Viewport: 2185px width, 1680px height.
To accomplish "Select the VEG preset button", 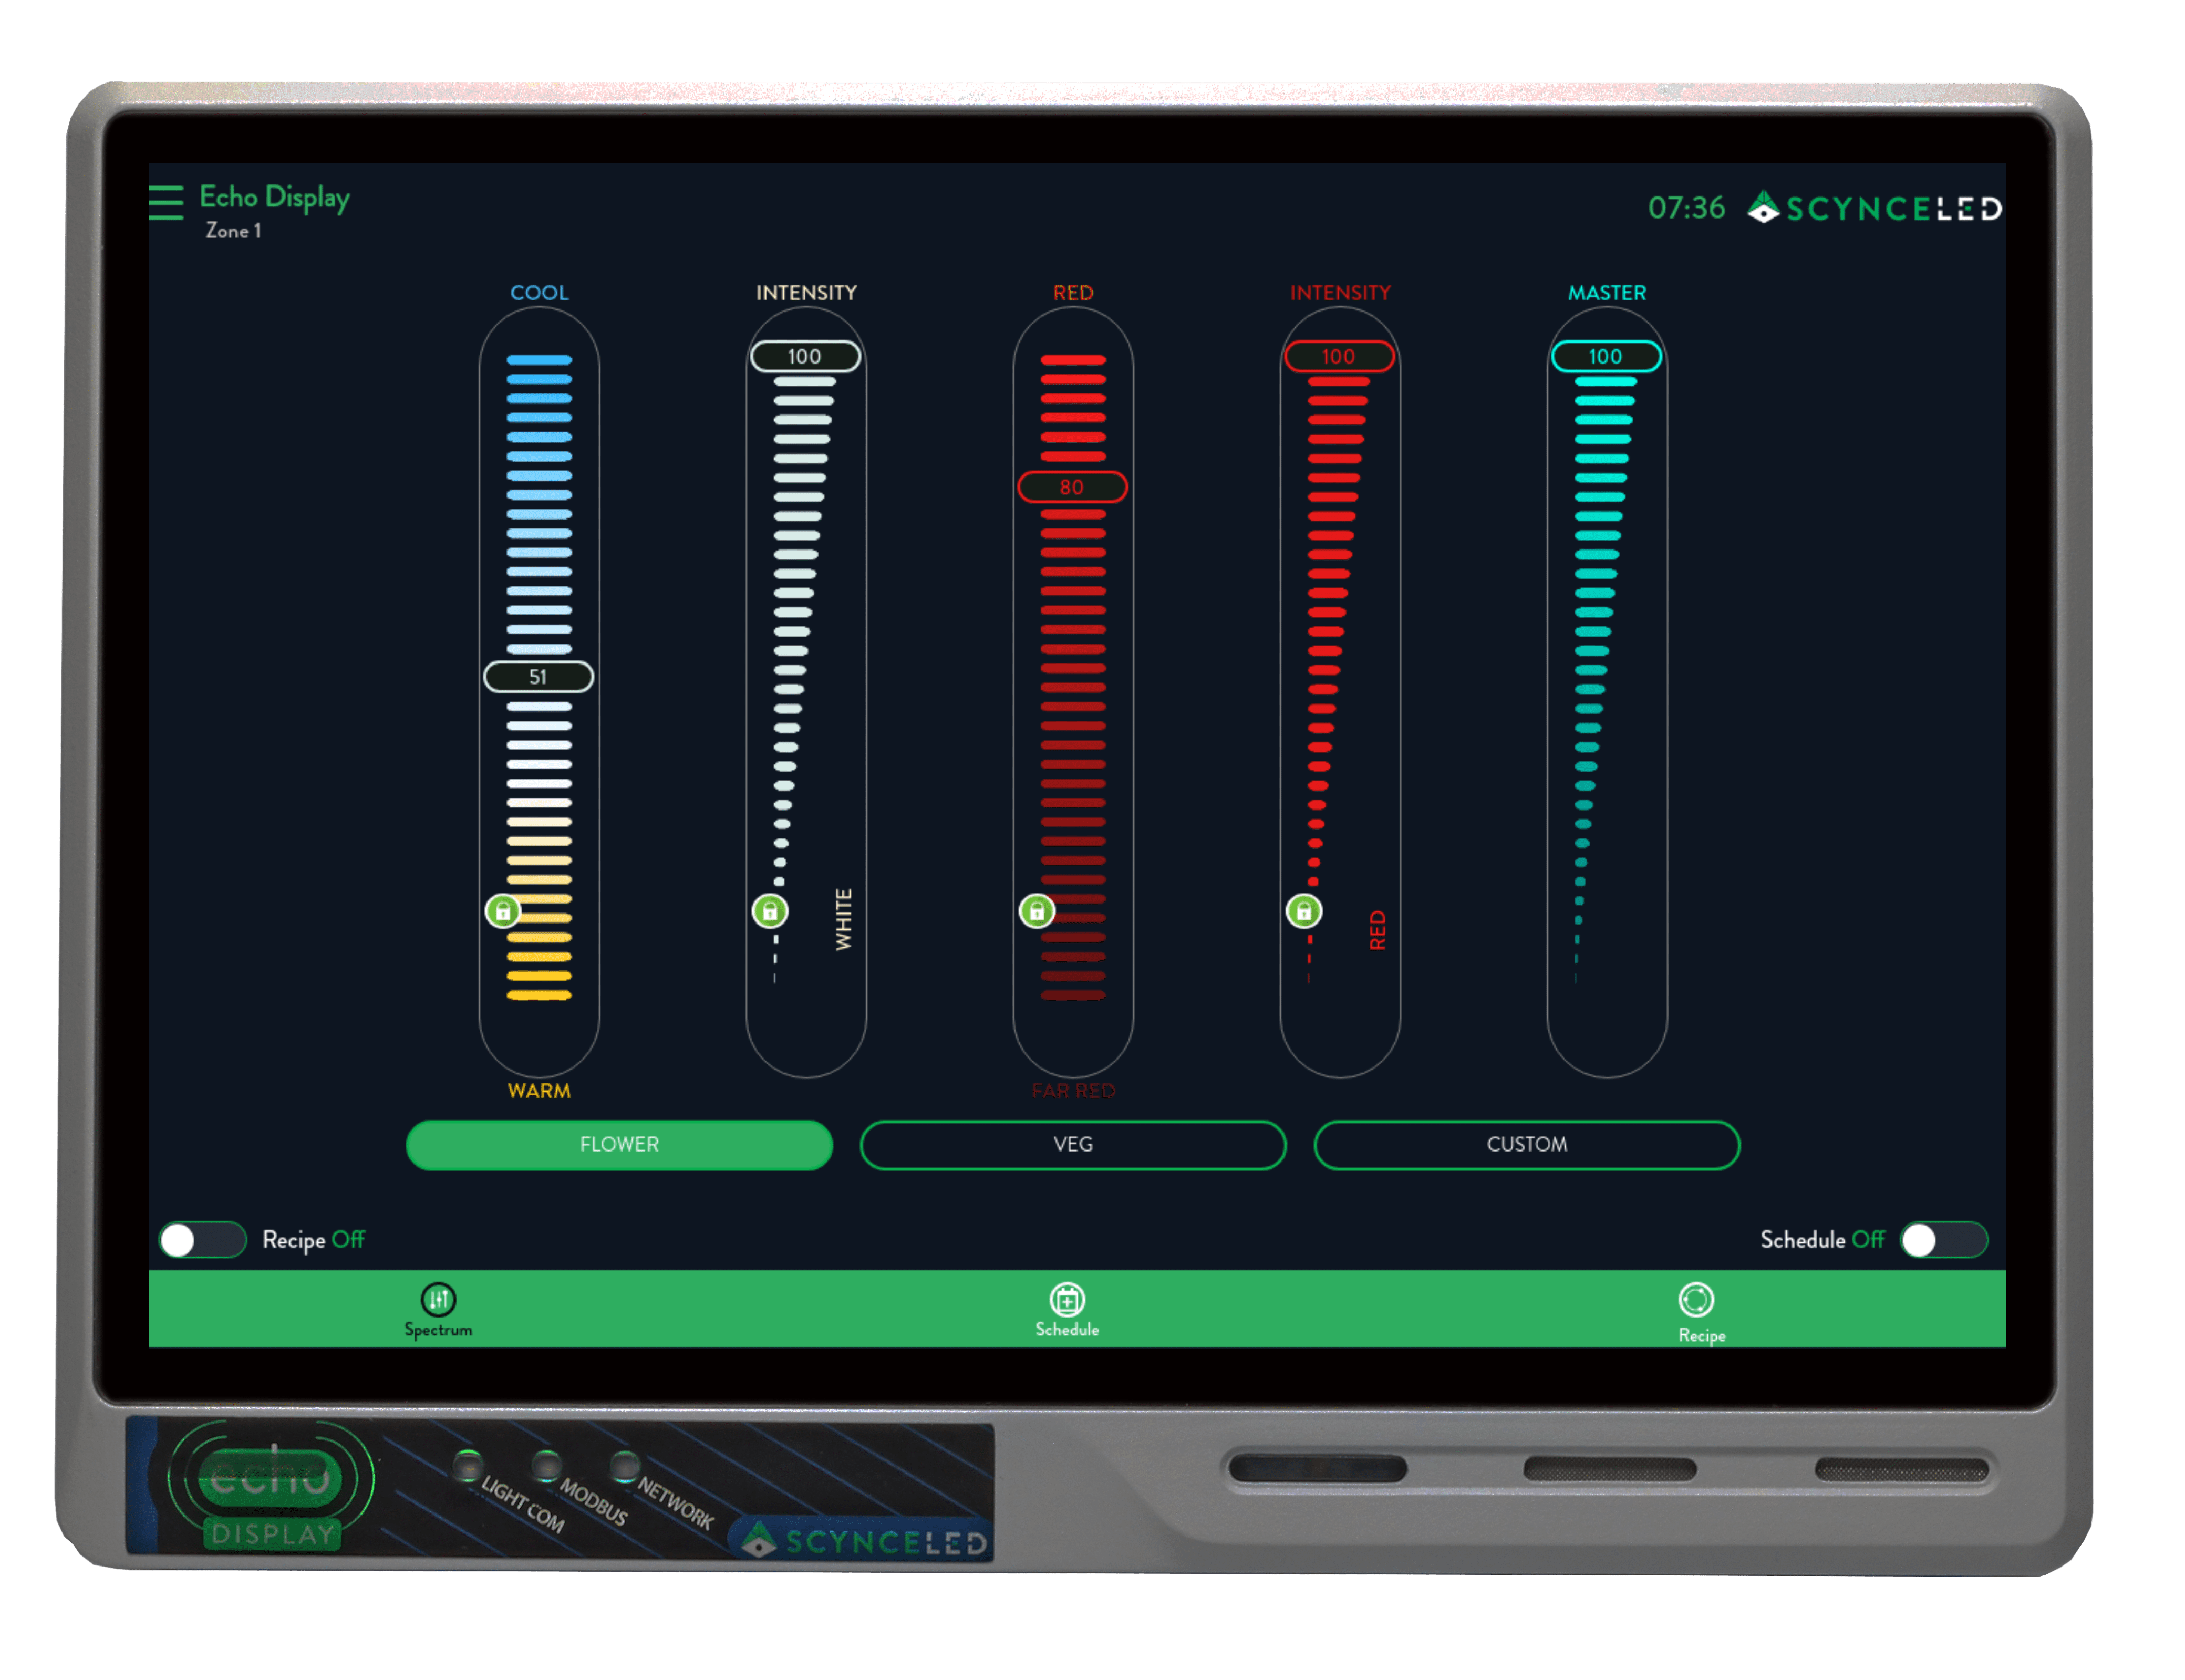I will 1073,1144.
